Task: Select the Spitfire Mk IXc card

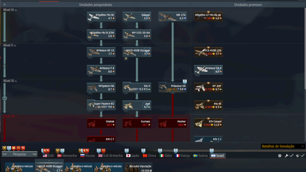Action: pyautogui.click(x=101, y=16)
